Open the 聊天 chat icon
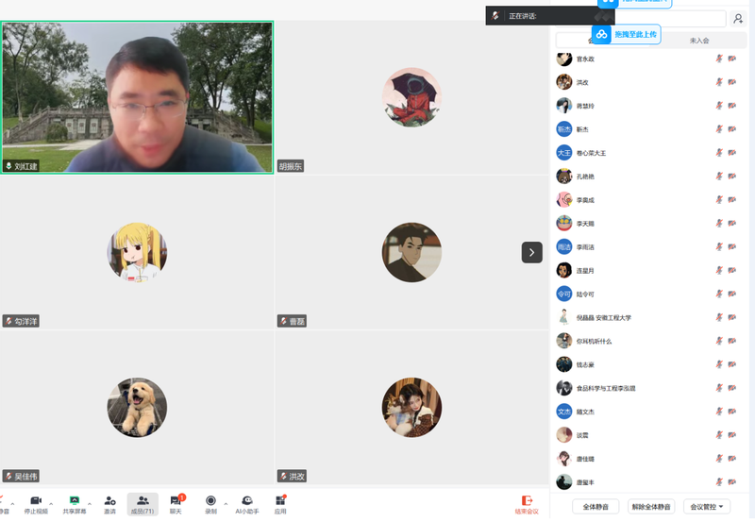 (x=176, y=501)
